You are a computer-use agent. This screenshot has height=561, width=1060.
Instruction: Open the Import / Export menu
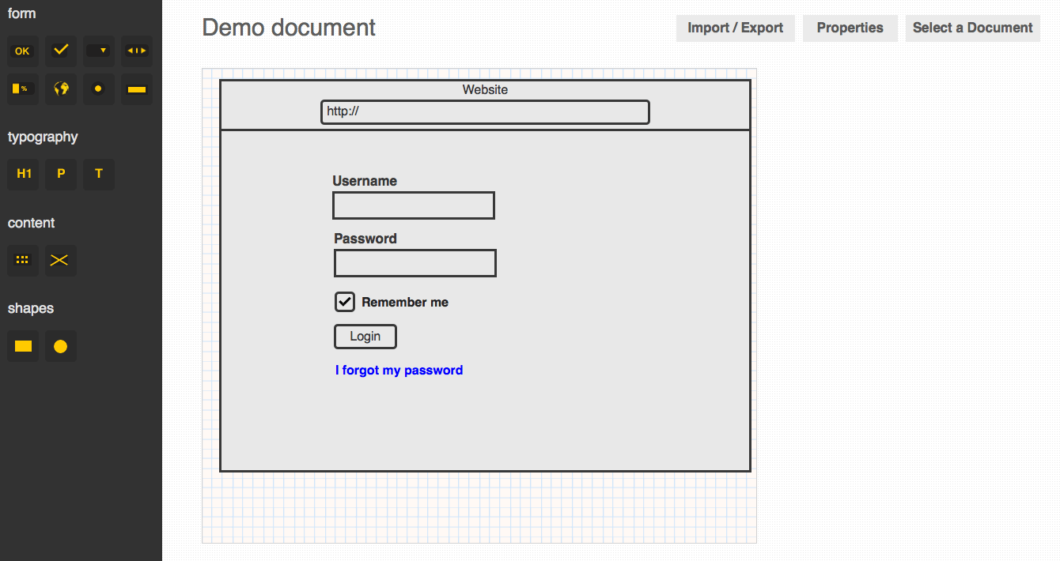735,28
